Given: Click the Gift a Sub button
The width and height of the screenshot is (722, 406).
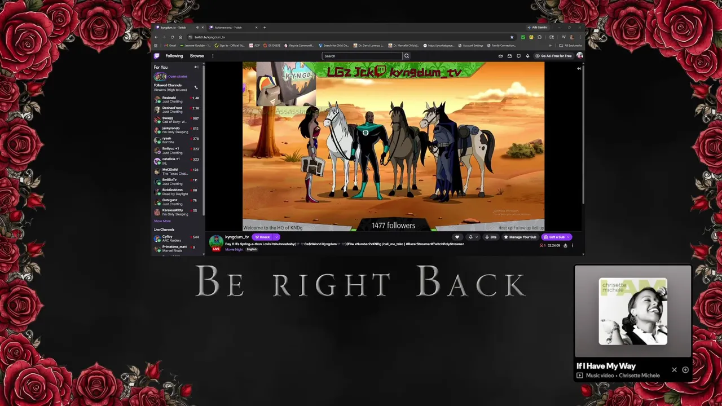Looking at the screenshot, I should (x=556, y=237).
